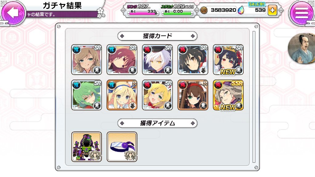Tap the purple armor item icon

(86, 147)
